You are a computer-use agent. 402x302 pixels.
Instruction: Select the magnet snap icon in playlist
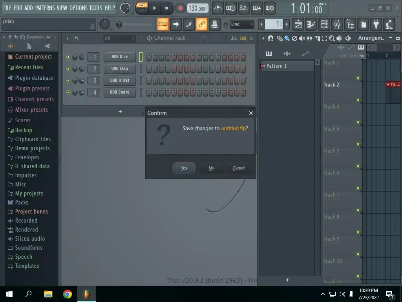pos(270,38)
